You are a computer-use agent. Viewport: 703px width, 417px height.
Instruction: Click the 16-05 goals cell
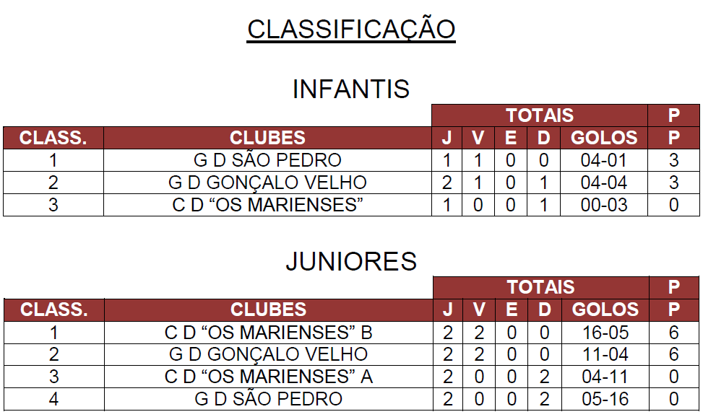coord(605,333)
